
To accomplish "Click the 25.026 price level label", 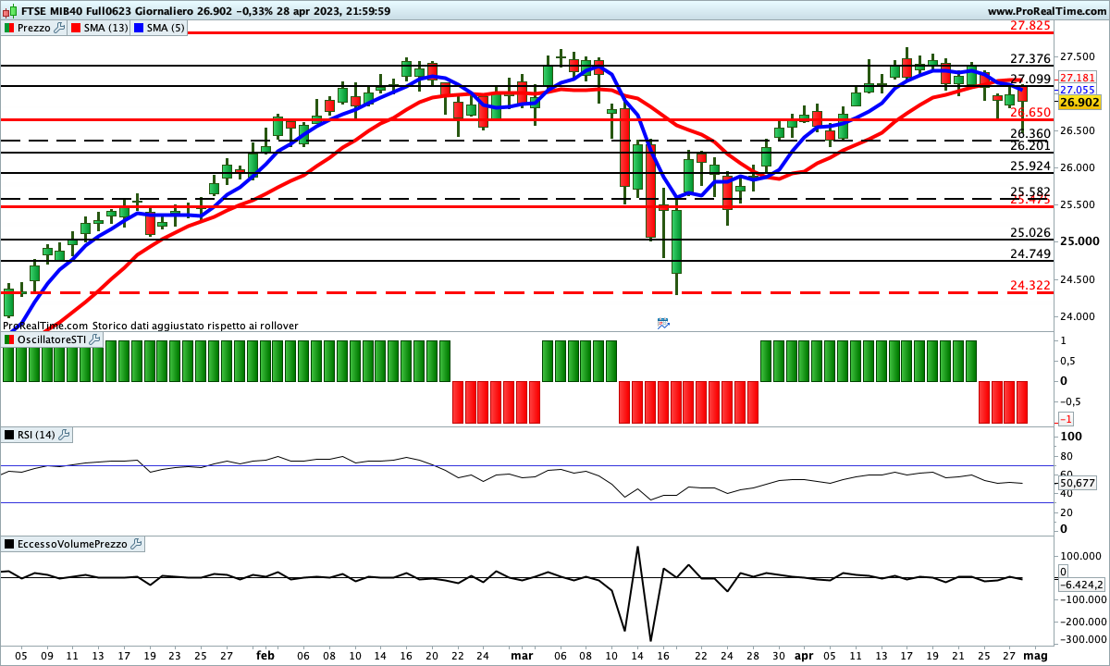I will pos(1030,233).
